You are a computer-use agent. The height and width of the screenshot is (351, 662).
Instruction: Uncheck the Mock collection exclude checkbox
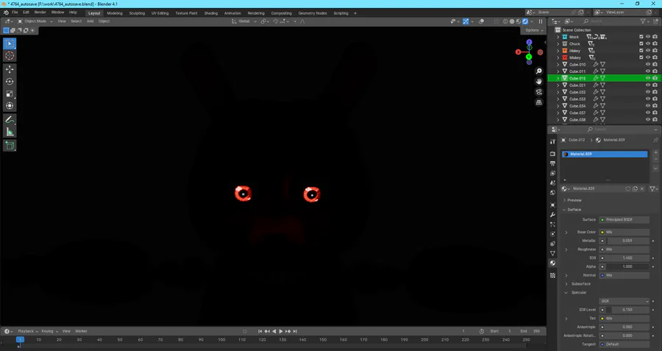(641, 38)
